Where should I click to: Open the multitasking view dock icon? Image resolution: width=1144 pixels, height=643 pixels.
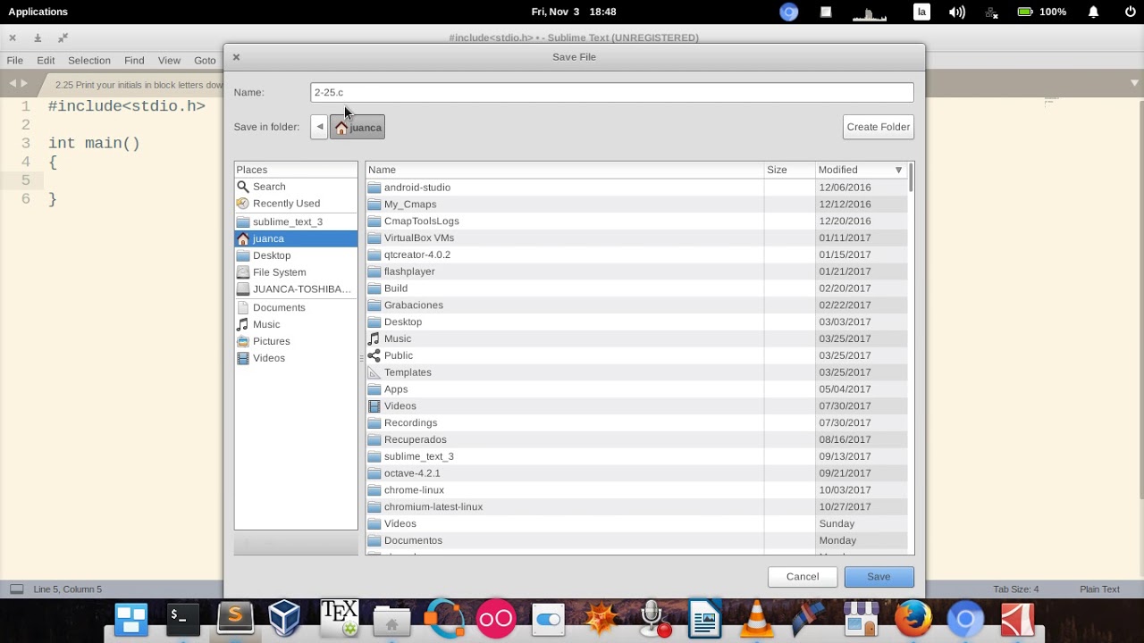tap(131, 619)
